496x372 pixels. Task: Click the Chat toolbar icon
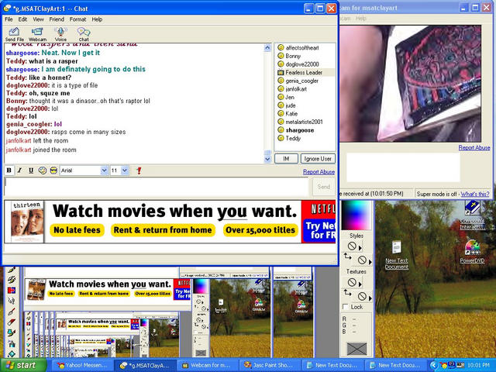click(x=84, y=34)
